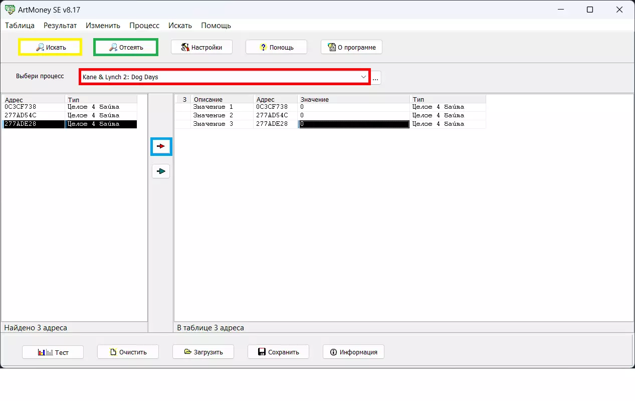This screenshot has width=635, height=401.
Task: Click address 277AD54C in right table
Action: 276,115
